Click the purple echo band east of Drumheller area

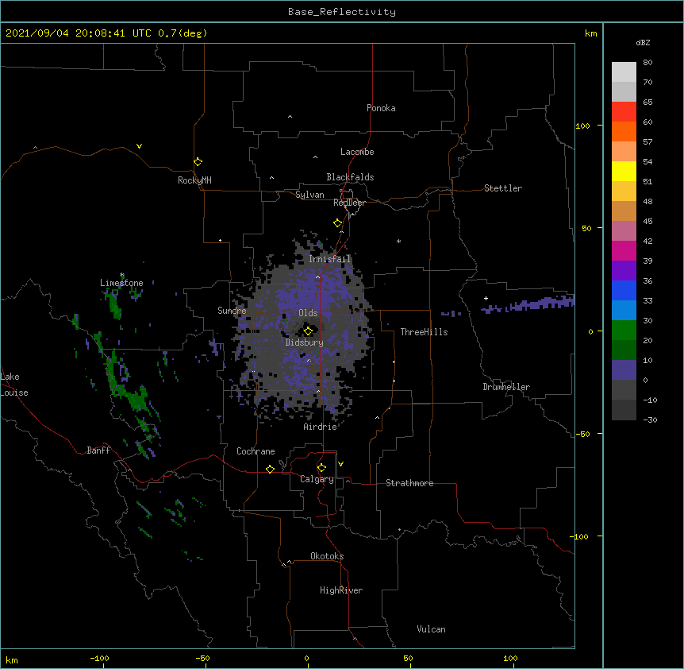pos(528,304)
